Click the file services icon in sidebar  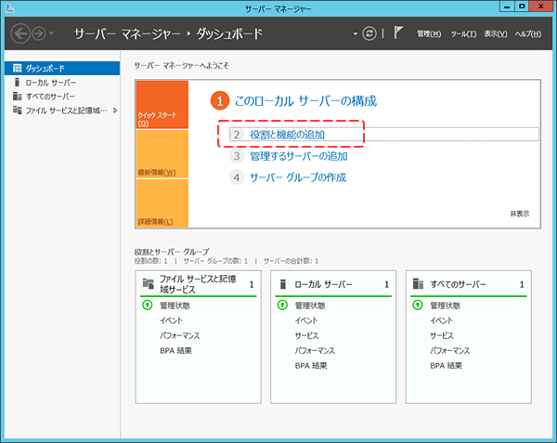17,111
